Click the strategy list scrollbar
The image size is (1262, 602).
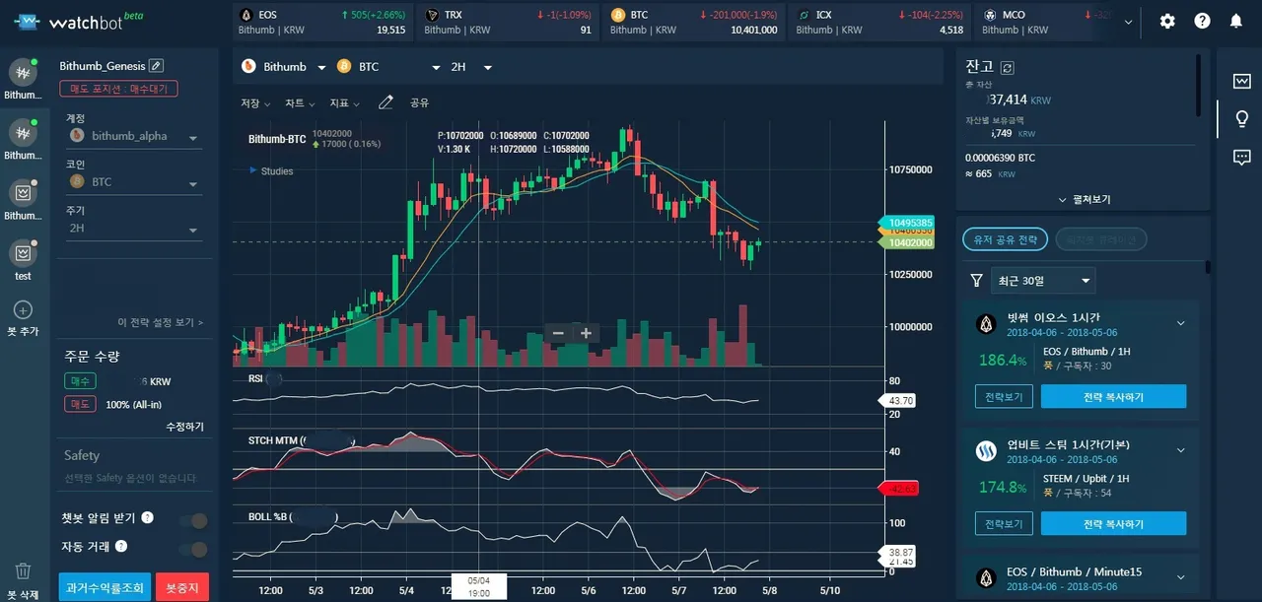(x=1208, y=267)
